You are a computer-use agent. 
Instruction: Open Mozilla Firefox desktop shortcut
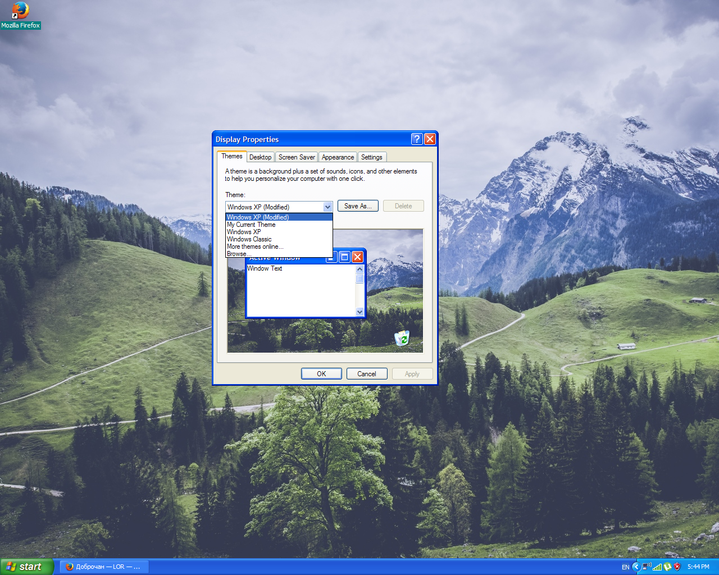(20, 15)
